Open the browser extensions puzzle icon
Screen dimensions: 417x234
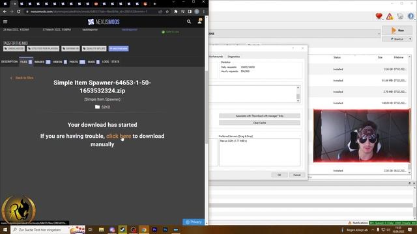(175, 12)
